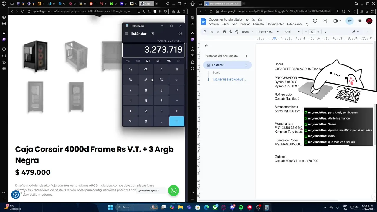This screenshot has height=212, width=377.
Task: Click the equals key in calculator
Action: [177, 121]
